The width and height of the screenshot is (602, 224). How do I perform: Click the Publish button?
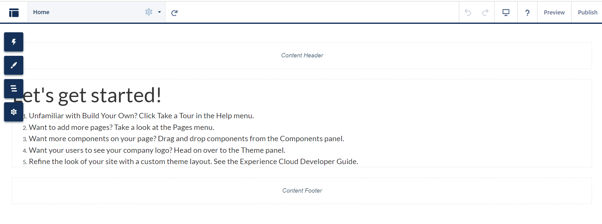(x=587, y=13)
